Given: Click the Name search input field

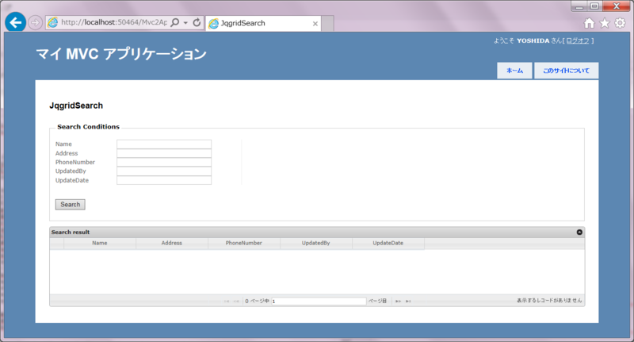Looking at the screenshot, I should tap(164, 144).
